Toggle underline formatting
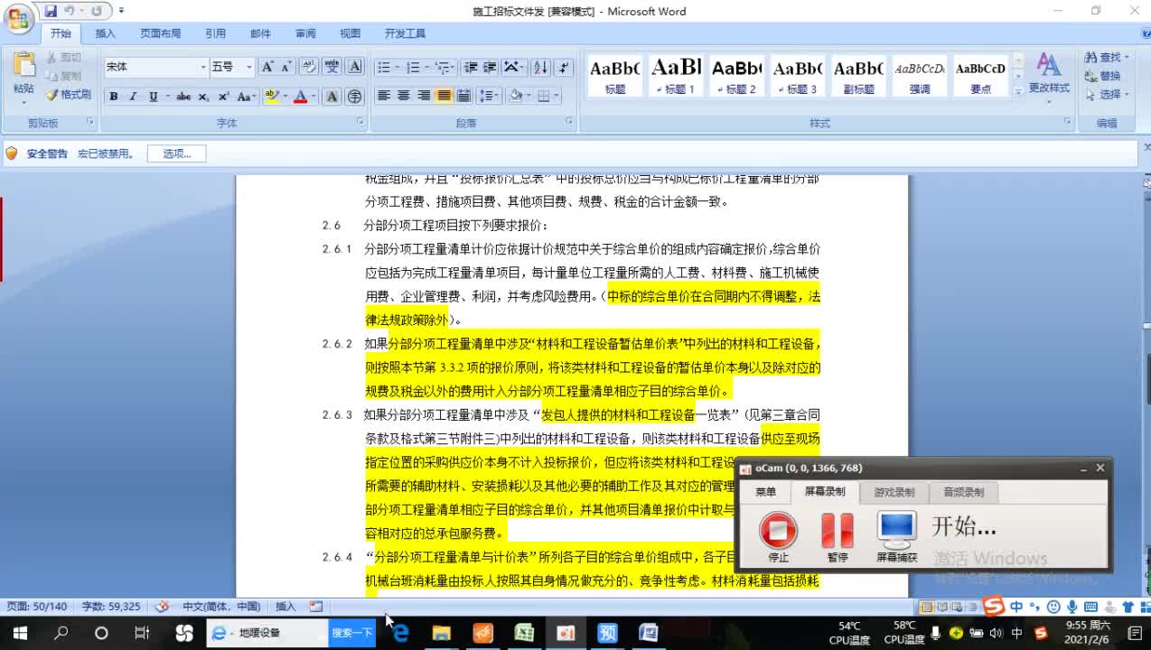This screenshot has height=650, width=1151. click(x=153, y=97)
